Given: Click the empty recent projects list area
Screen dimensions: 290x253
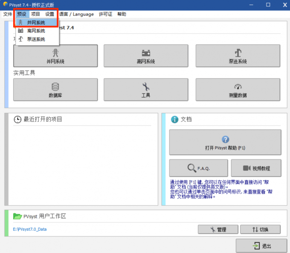Looking at the screenshot, I should pyautogui.click(x=82, y=165).
